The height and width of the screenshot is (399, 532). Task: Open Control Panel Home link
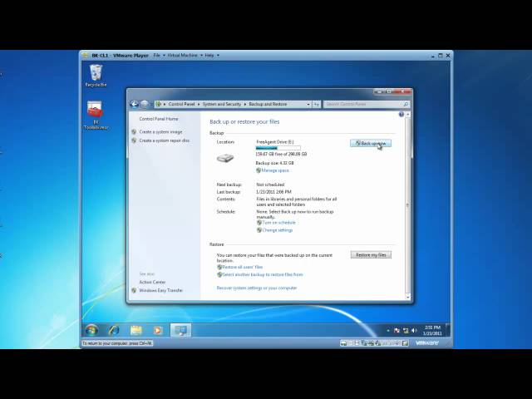(x=159, y=119)
